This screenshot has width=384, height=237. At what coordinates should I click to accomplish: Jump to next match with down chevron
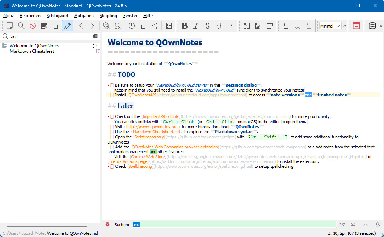(353, 224)
